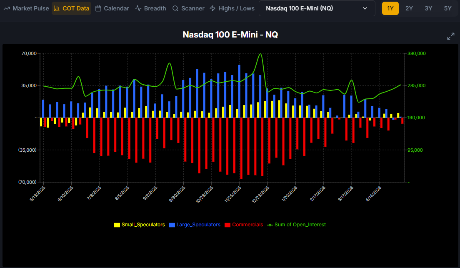Click the chart title Nasdaq 100 E-Mini - NQ
The image size is (460, 268).
(230, 35)
